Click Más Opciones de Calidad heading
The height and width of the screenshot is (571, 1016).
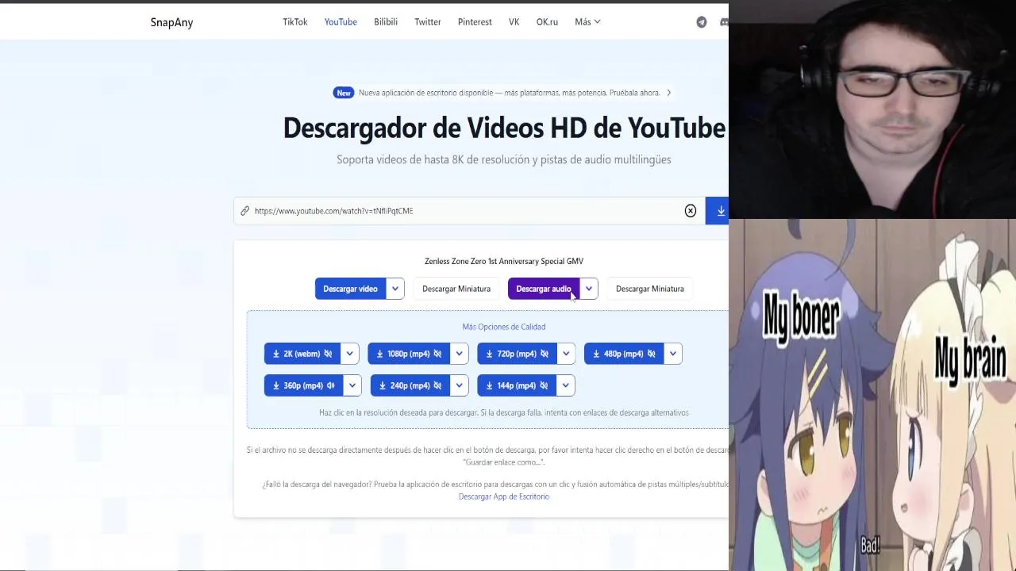click(x=504, y=327)
